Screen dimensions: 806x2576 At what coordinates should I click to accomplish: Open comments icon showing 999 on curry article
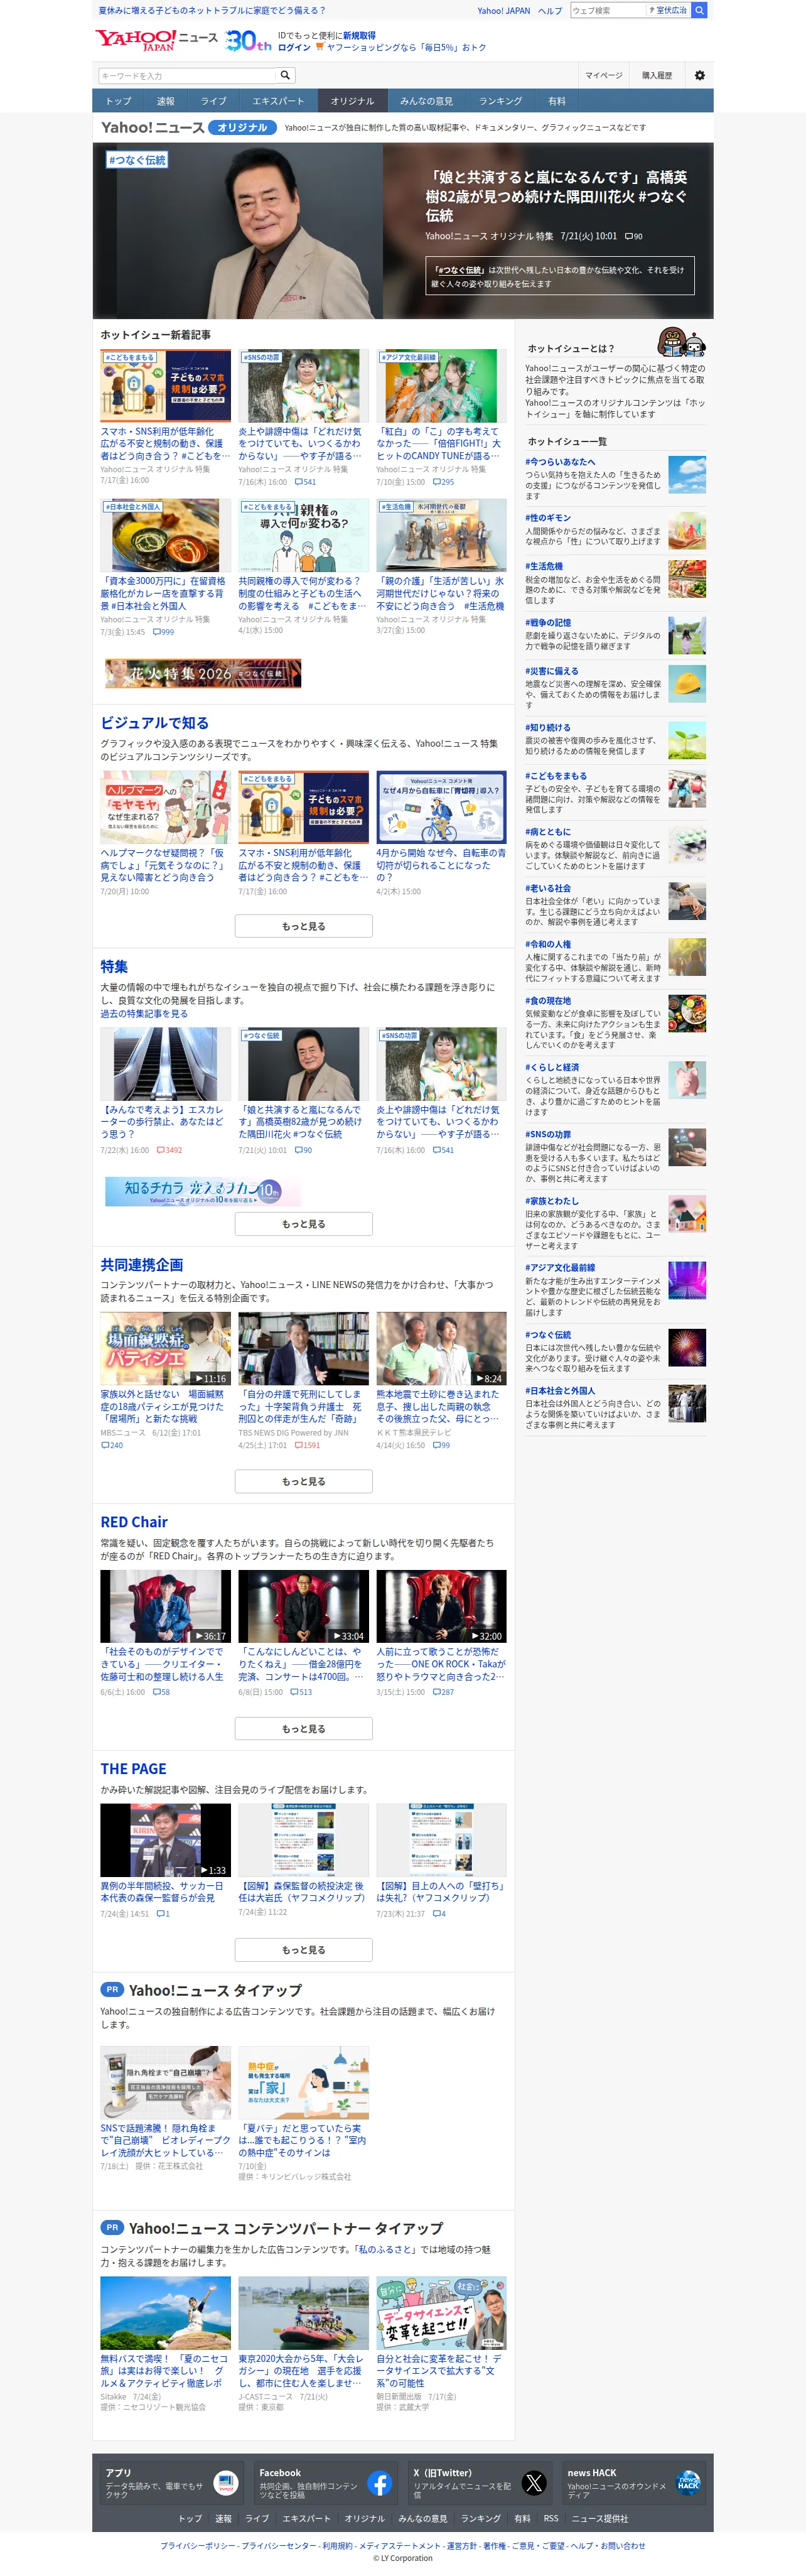coord(157,632)
